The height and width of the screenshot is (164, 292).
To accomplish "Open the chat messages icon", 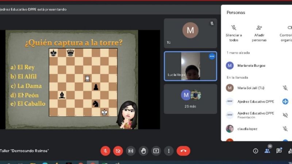I will (x=279, y=151).
